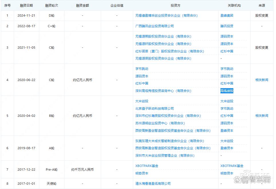Open investor link 深圳市红杉瀚辰股权投资合伙企业
Screen dimensions: 276x189
tap(168, 116)
